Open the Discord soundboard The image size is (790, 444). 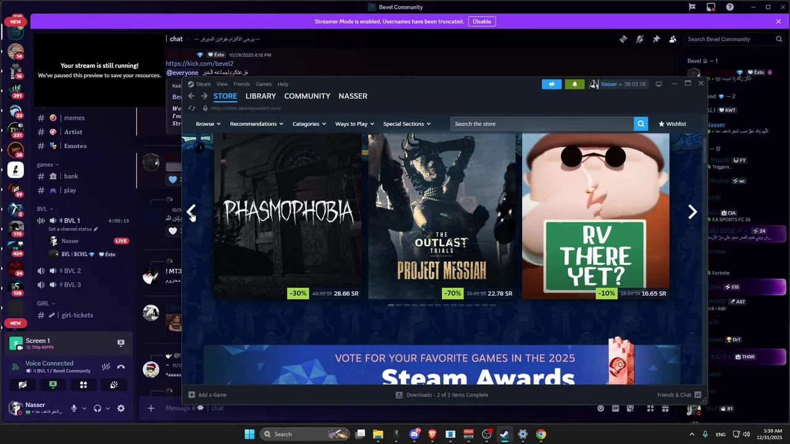tap(114, 385)
